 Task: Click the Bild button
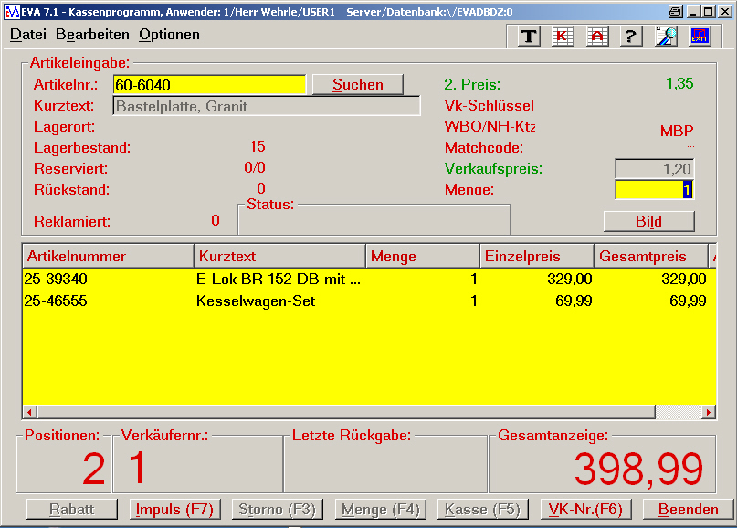[648, 221]
